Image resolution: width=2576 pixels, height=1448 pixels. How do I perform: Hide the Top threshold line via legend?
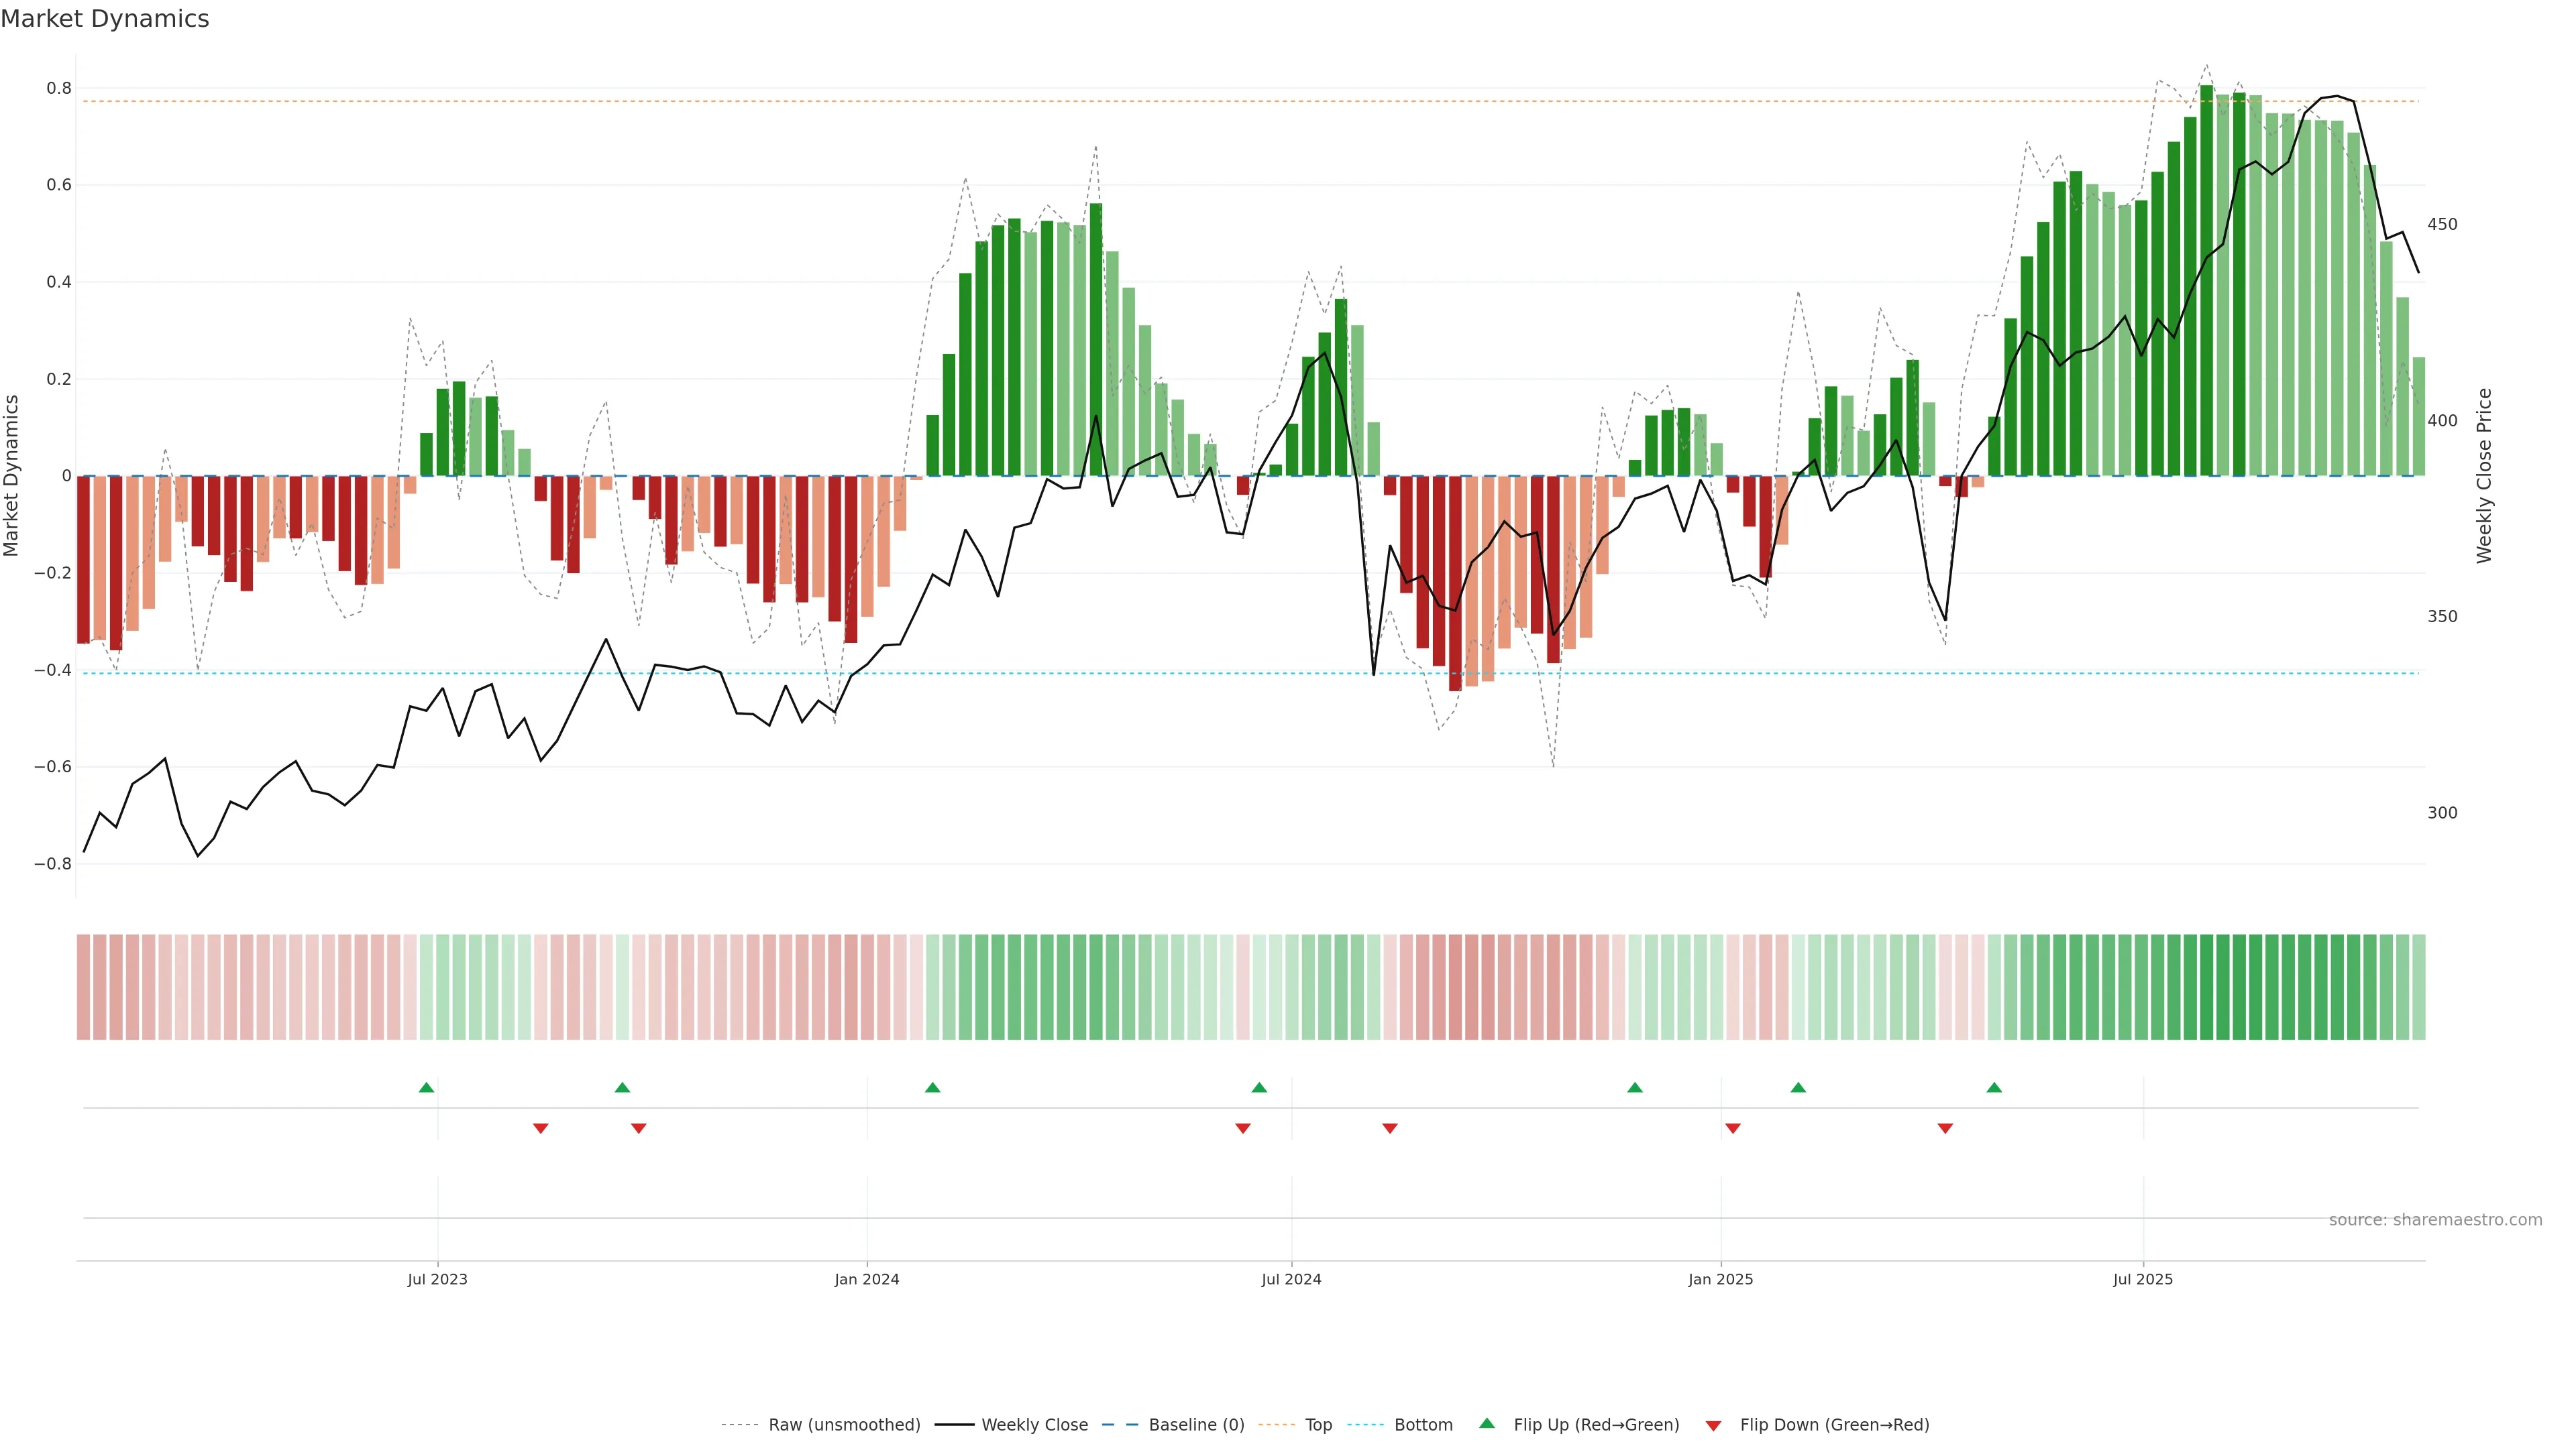1318,1425
